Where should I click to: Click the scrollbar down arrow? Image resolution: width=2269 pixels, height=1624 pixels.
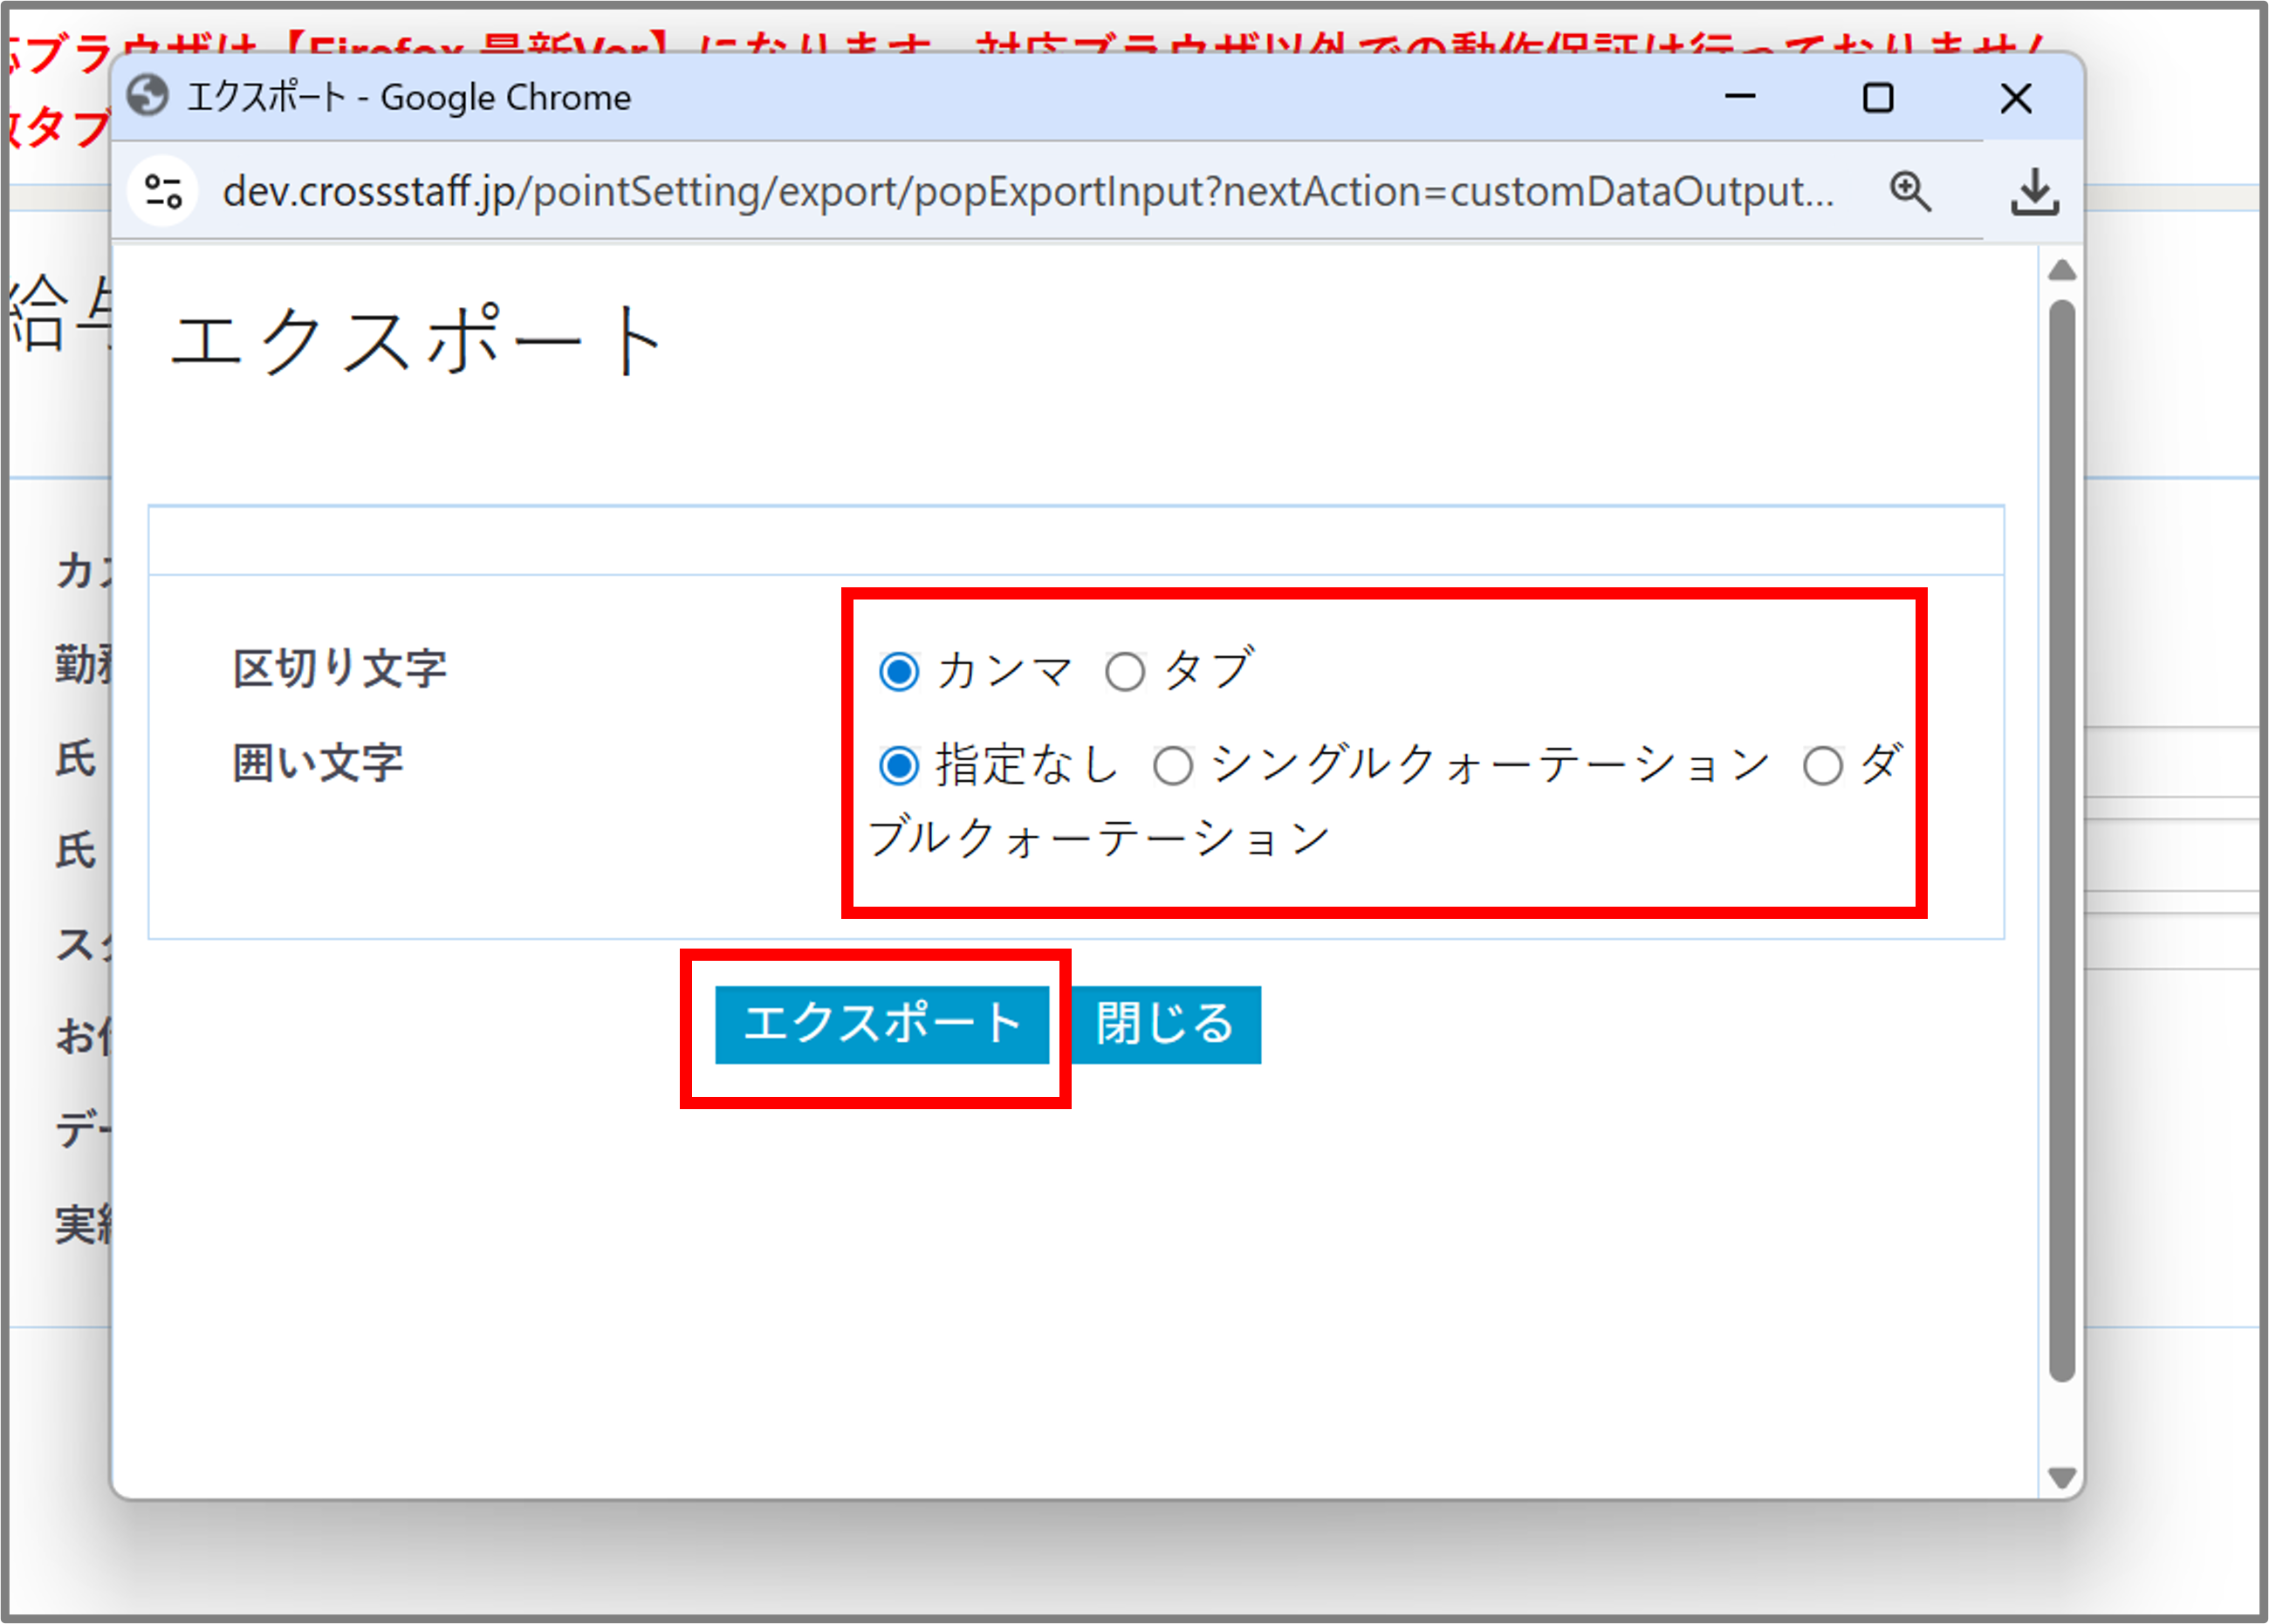click(x=2061, y=1477)
